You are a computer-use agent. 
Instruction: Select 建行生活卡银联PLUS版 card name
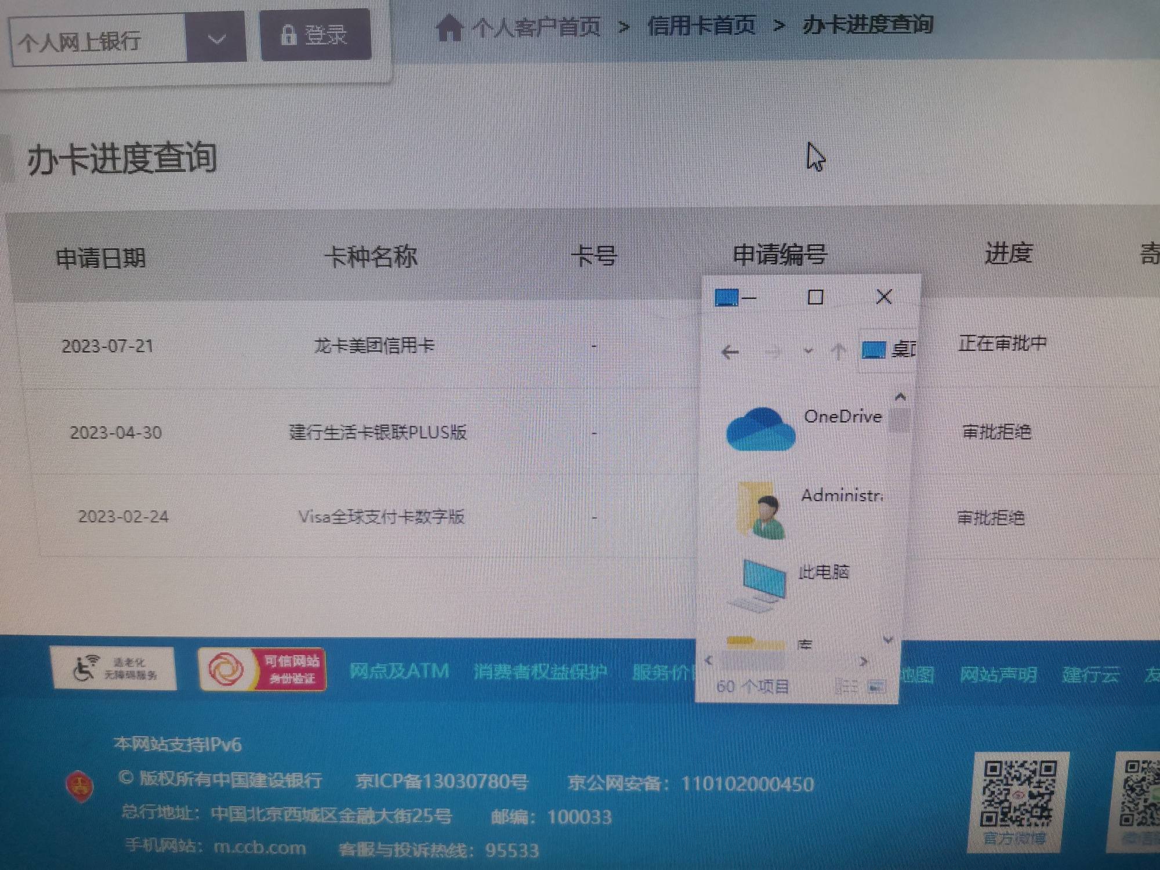pos(378,432)
